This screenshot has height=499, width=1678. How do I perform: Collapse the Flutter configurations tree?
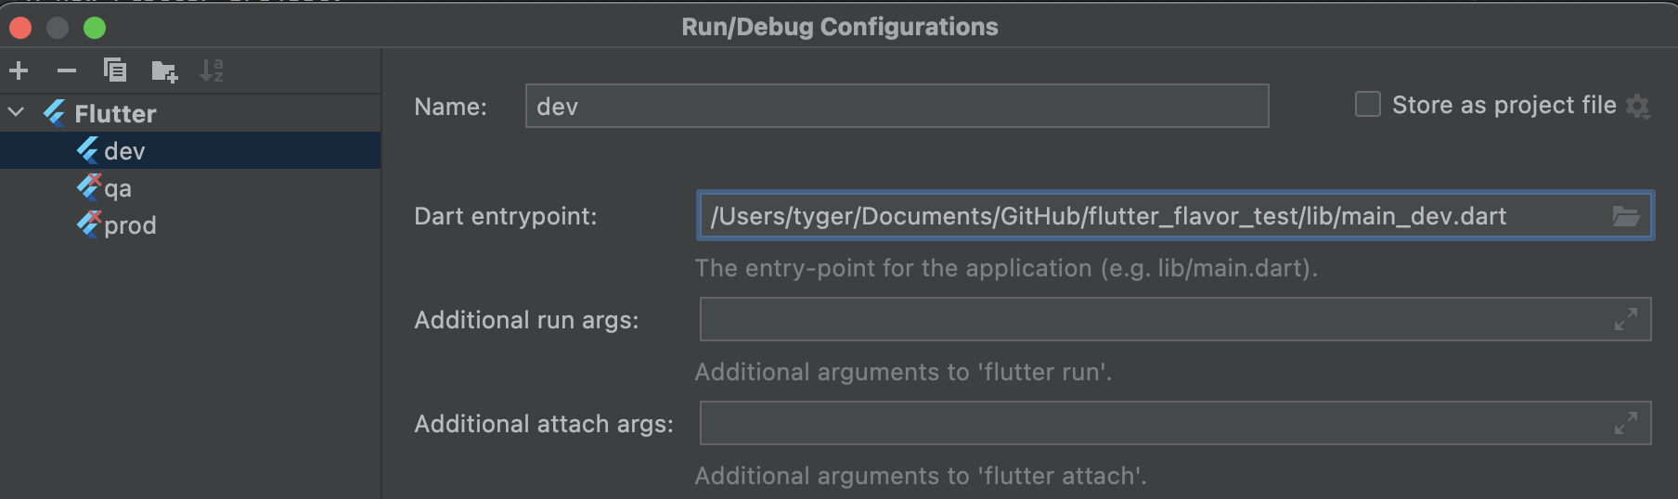tap(16, 113)
